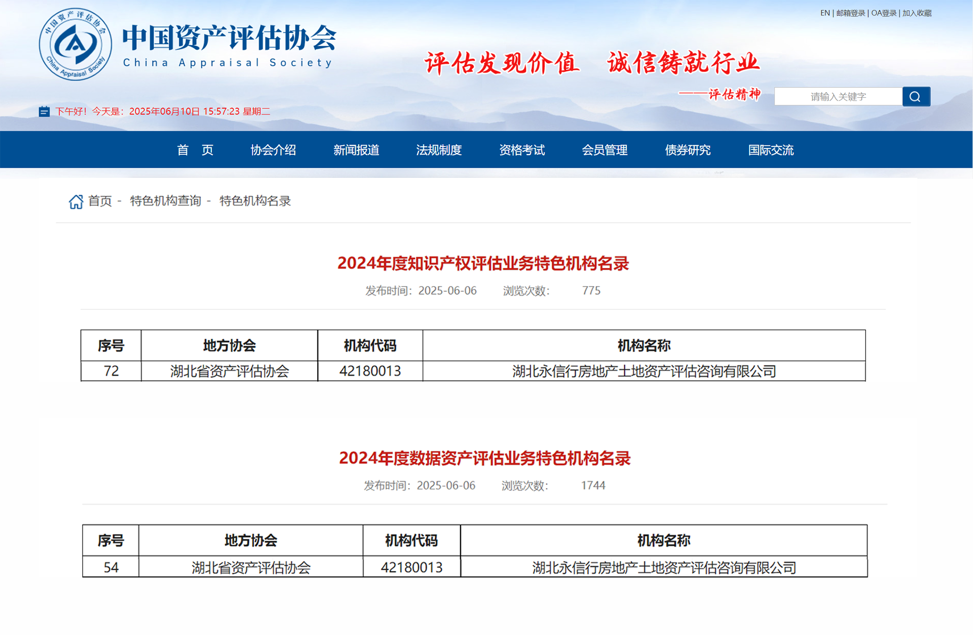The width and height of the screenshot is (973, 635).
Task: Click the 特色机构名录 breadcrumb link
Action: [255, 201]
